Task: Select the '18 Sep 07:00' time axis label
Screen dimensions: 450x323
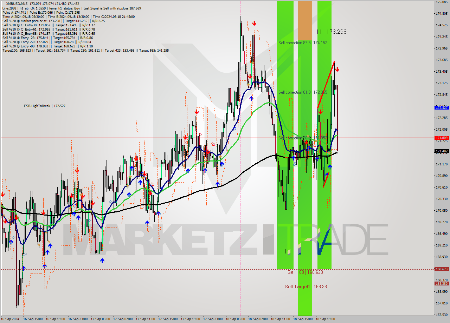Action: (258, 319)
